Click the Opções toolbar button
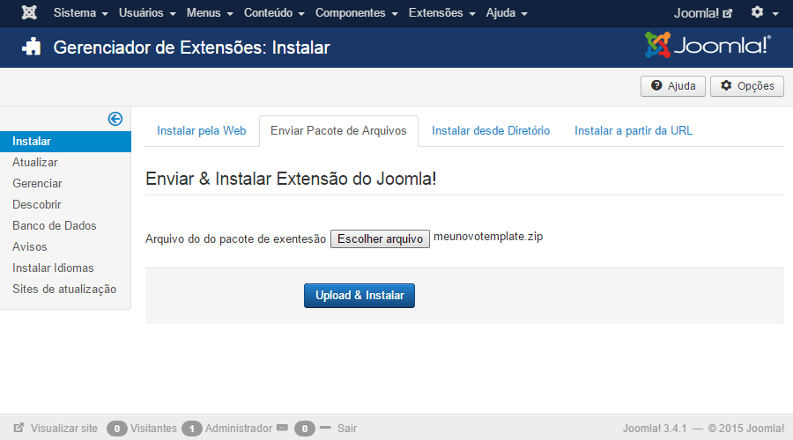This screenshot has width=793, height=440. pos(747,86)
